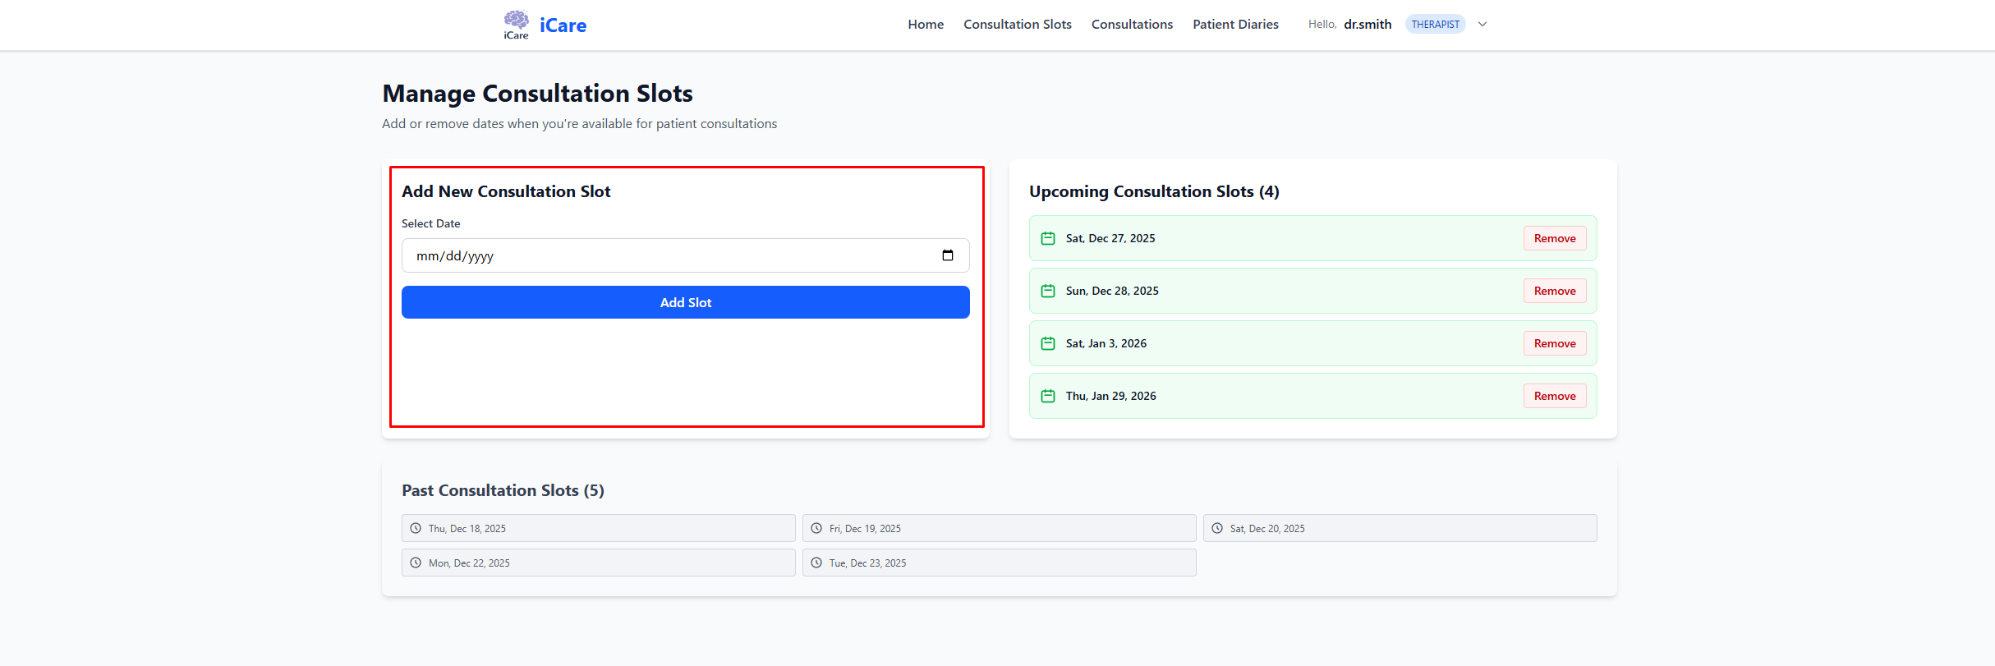Image resolution: width=1995 pixels, height=666 pixels.
Task: Remove the Thu, Jan 29, 2026 slot
Action: 1554,396
